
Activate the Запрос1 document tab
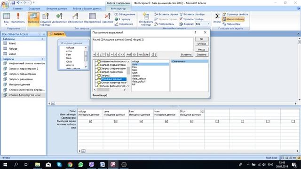click(x=57, y=34)
